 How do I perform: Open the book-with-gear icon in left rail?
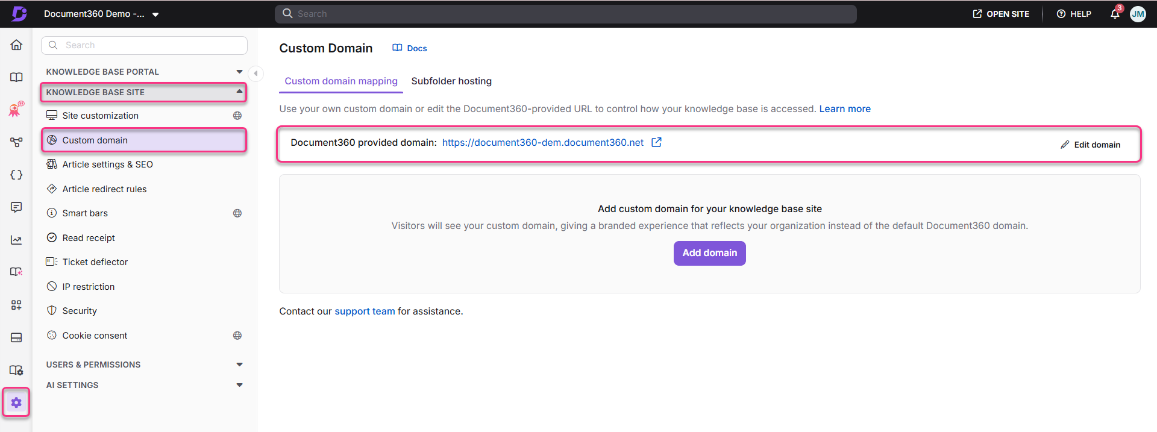[x=16, y=370]
